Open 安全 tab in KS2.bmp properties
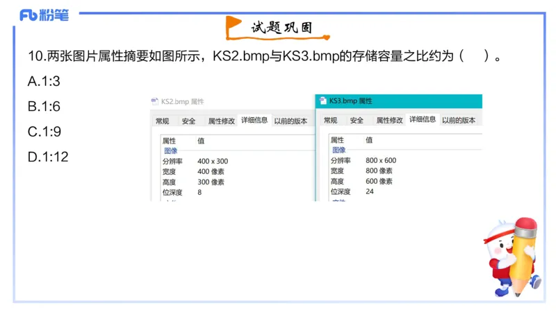The image size is (556, 312). click(x=188, y=121)
